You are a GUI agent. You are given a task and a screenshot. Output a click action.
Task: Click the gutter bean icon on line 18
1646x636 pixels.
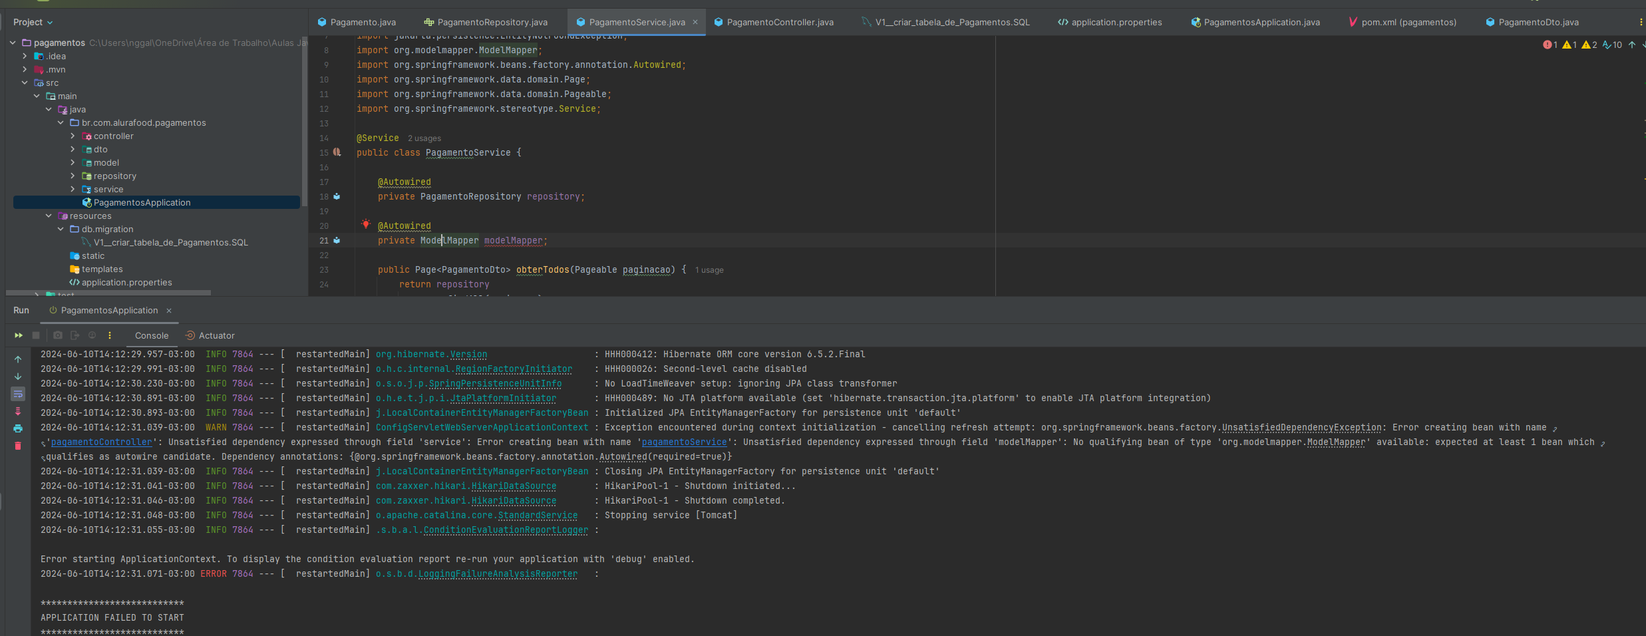coord(337,196)
